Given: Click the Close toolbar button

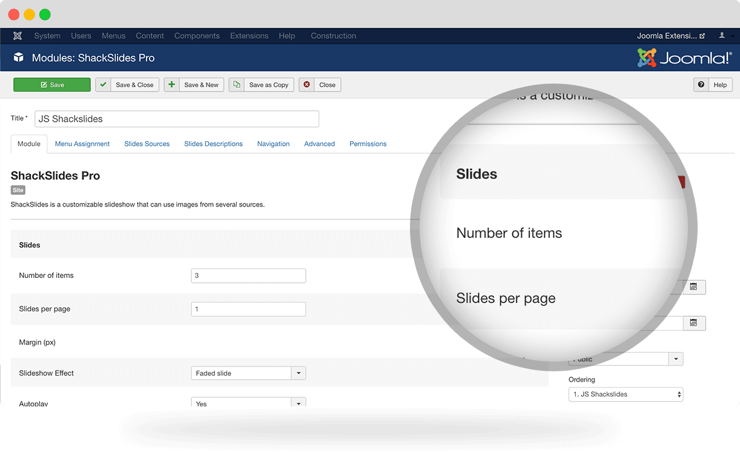Looking at the screenshot, I should click(x=320, y=85).
